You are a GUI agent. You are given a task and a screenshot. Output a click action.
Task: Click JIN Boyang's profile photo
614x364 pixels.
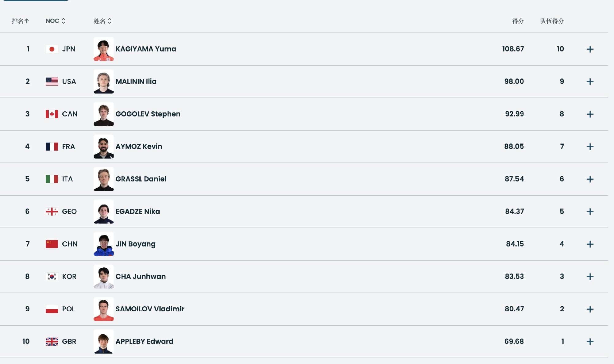click(x=103, y=244)
